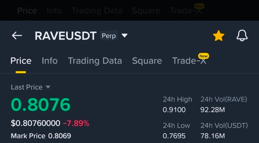Switch to the Square tab

pos(147,61)
